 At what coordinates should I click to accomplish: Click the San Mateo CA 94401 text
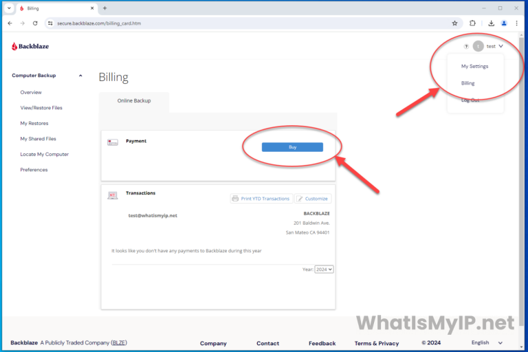pyautogui.click(x=307, y=232)
